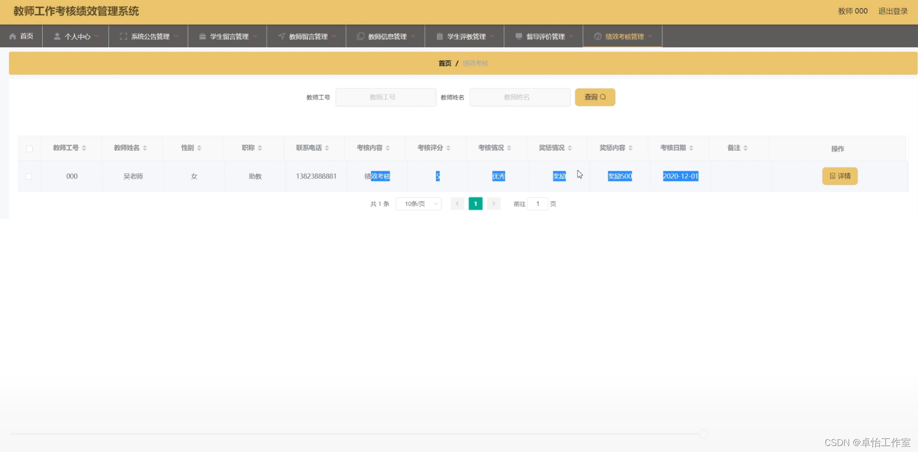
Task: Sort by 联系电话 column arrows
Action: click(x=327, y=148)
